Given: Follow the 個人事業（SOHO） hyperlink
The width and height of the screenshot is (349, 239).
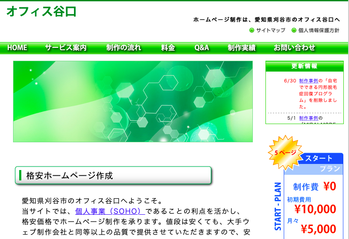Looking at the screenshot, I should pyautogui.click(x=110, y=211).
